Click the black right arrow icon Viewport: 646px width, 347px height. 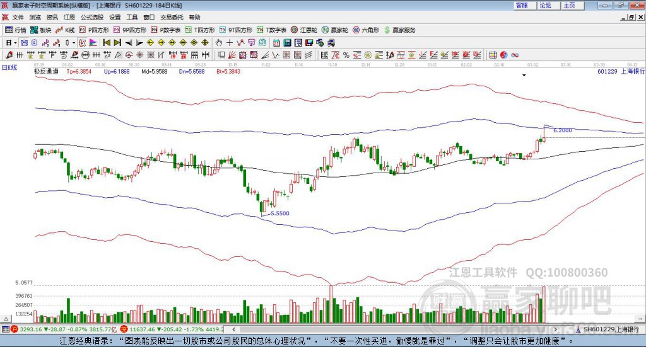139,43
